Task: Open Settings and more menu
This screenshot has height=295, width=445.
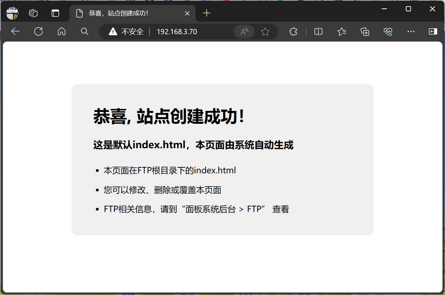Action: tap(411, 31)
